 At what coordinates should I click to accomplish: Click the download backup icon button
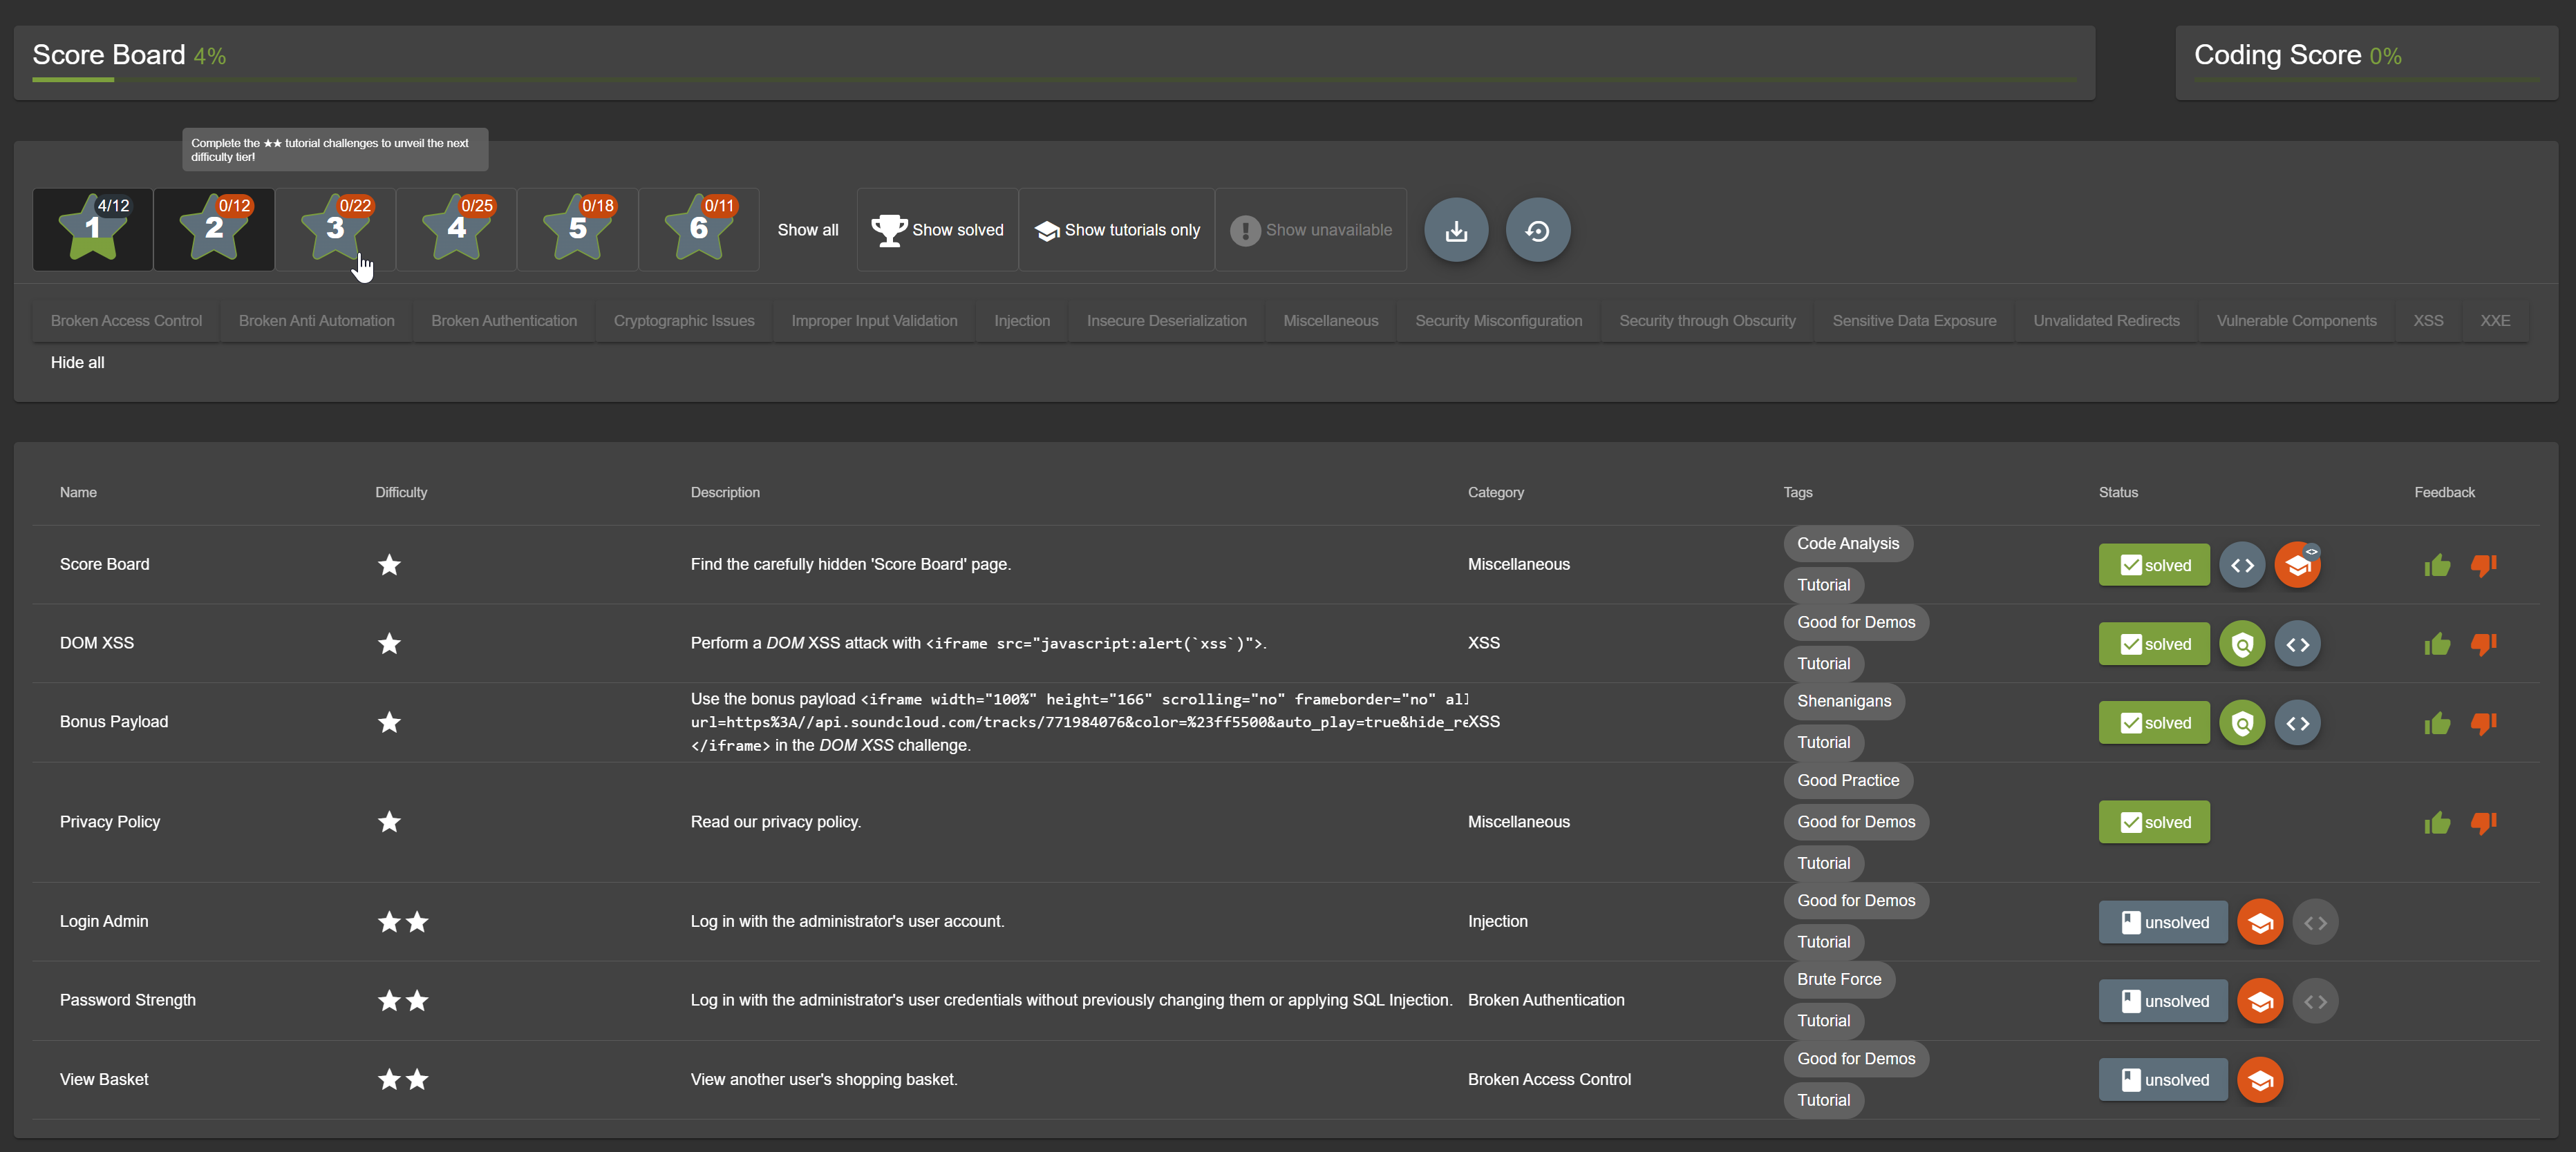coord(1456,231)
